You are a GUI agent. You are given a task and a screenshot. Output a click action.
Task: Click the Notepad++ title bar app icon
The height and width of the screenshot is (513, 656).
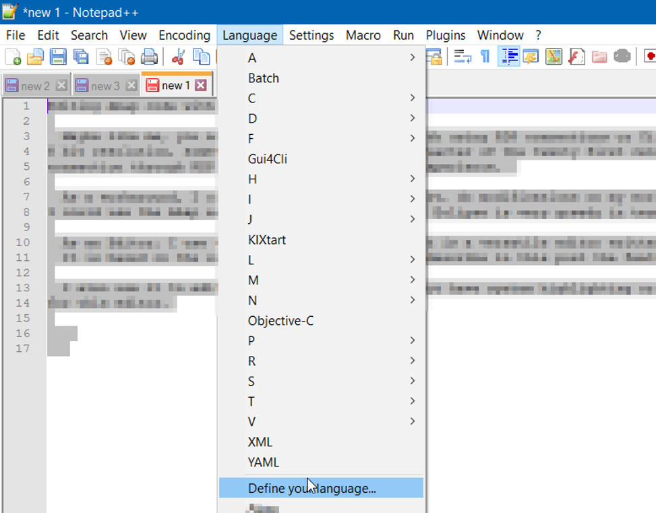click(9, 11)
